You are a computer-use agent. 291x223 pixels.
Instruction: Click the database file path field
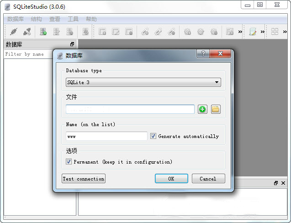pos(130,109)
